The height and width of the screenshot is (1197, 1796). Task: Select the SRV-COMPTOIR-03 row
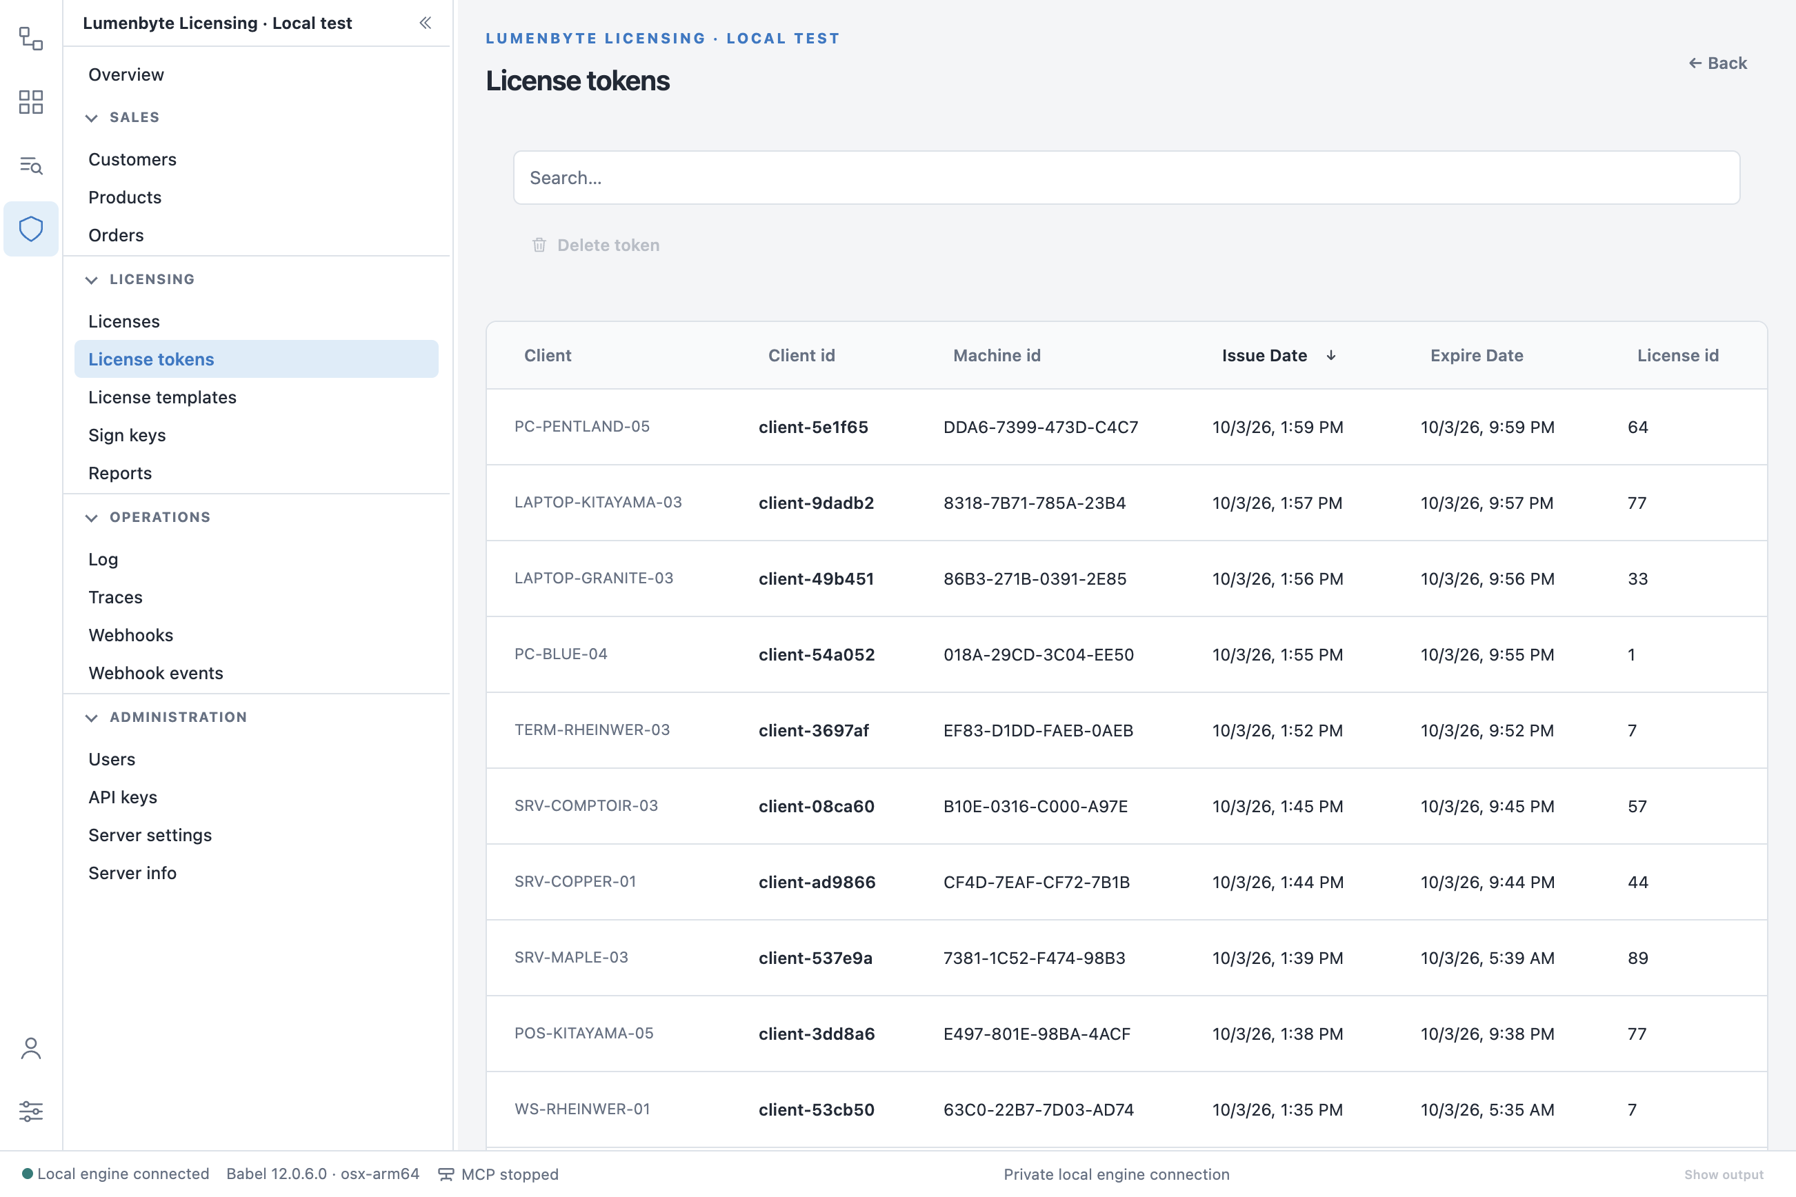pyautogui.click(x=1126, y=806)
